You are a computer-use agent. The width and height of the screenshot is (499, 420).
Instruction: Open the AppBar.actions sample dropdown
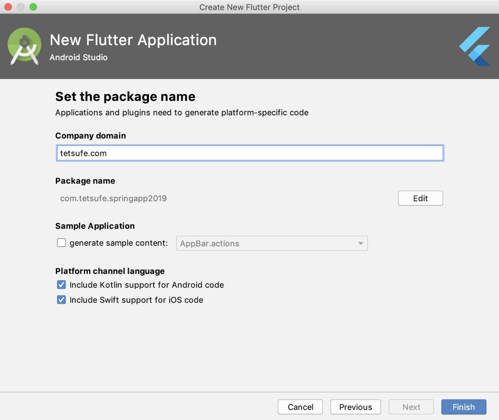point(272,243)
